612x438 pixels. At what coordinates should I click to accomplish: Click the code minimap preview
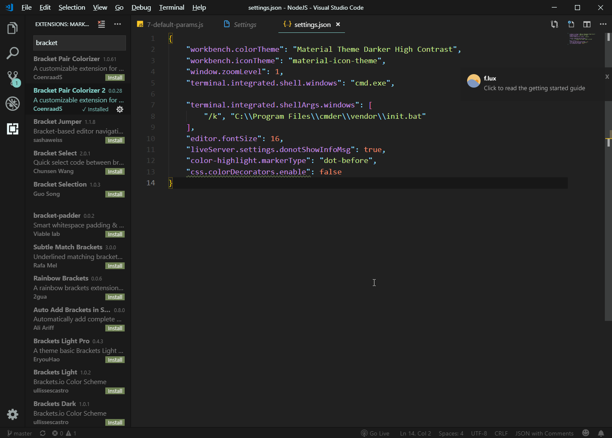click(x=582, y=39)
